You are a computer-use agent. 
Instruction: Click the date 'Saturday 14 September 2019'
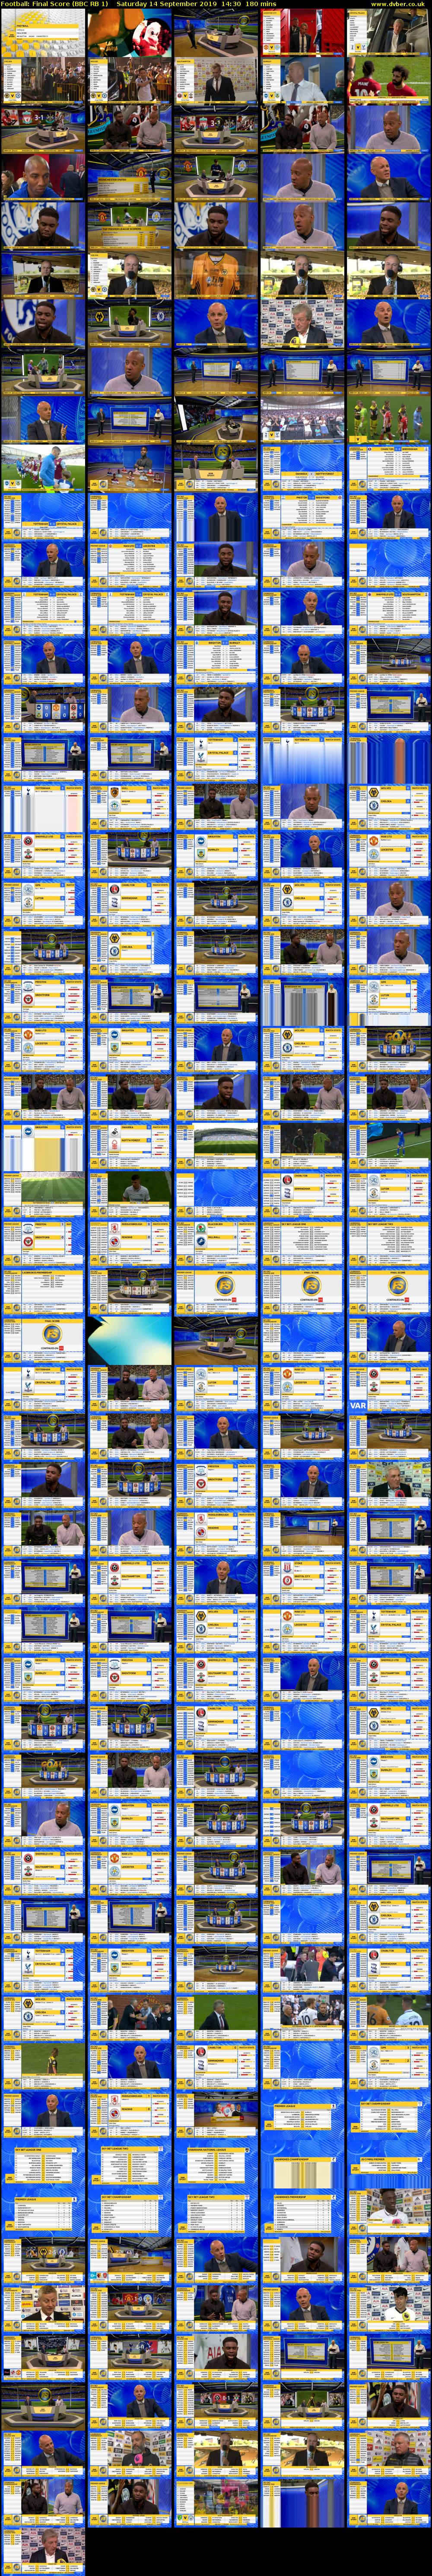pos(167,4)
